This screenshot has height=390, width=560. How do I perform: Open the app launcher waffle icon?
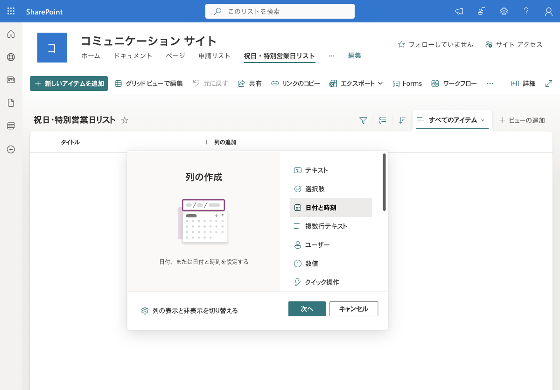click(x=11, y=11)
